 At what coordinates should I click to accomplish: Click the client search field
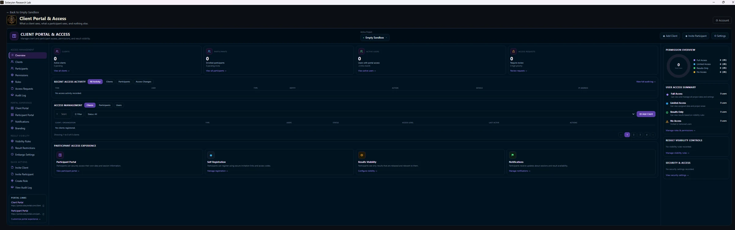click(x=63, y=114)
